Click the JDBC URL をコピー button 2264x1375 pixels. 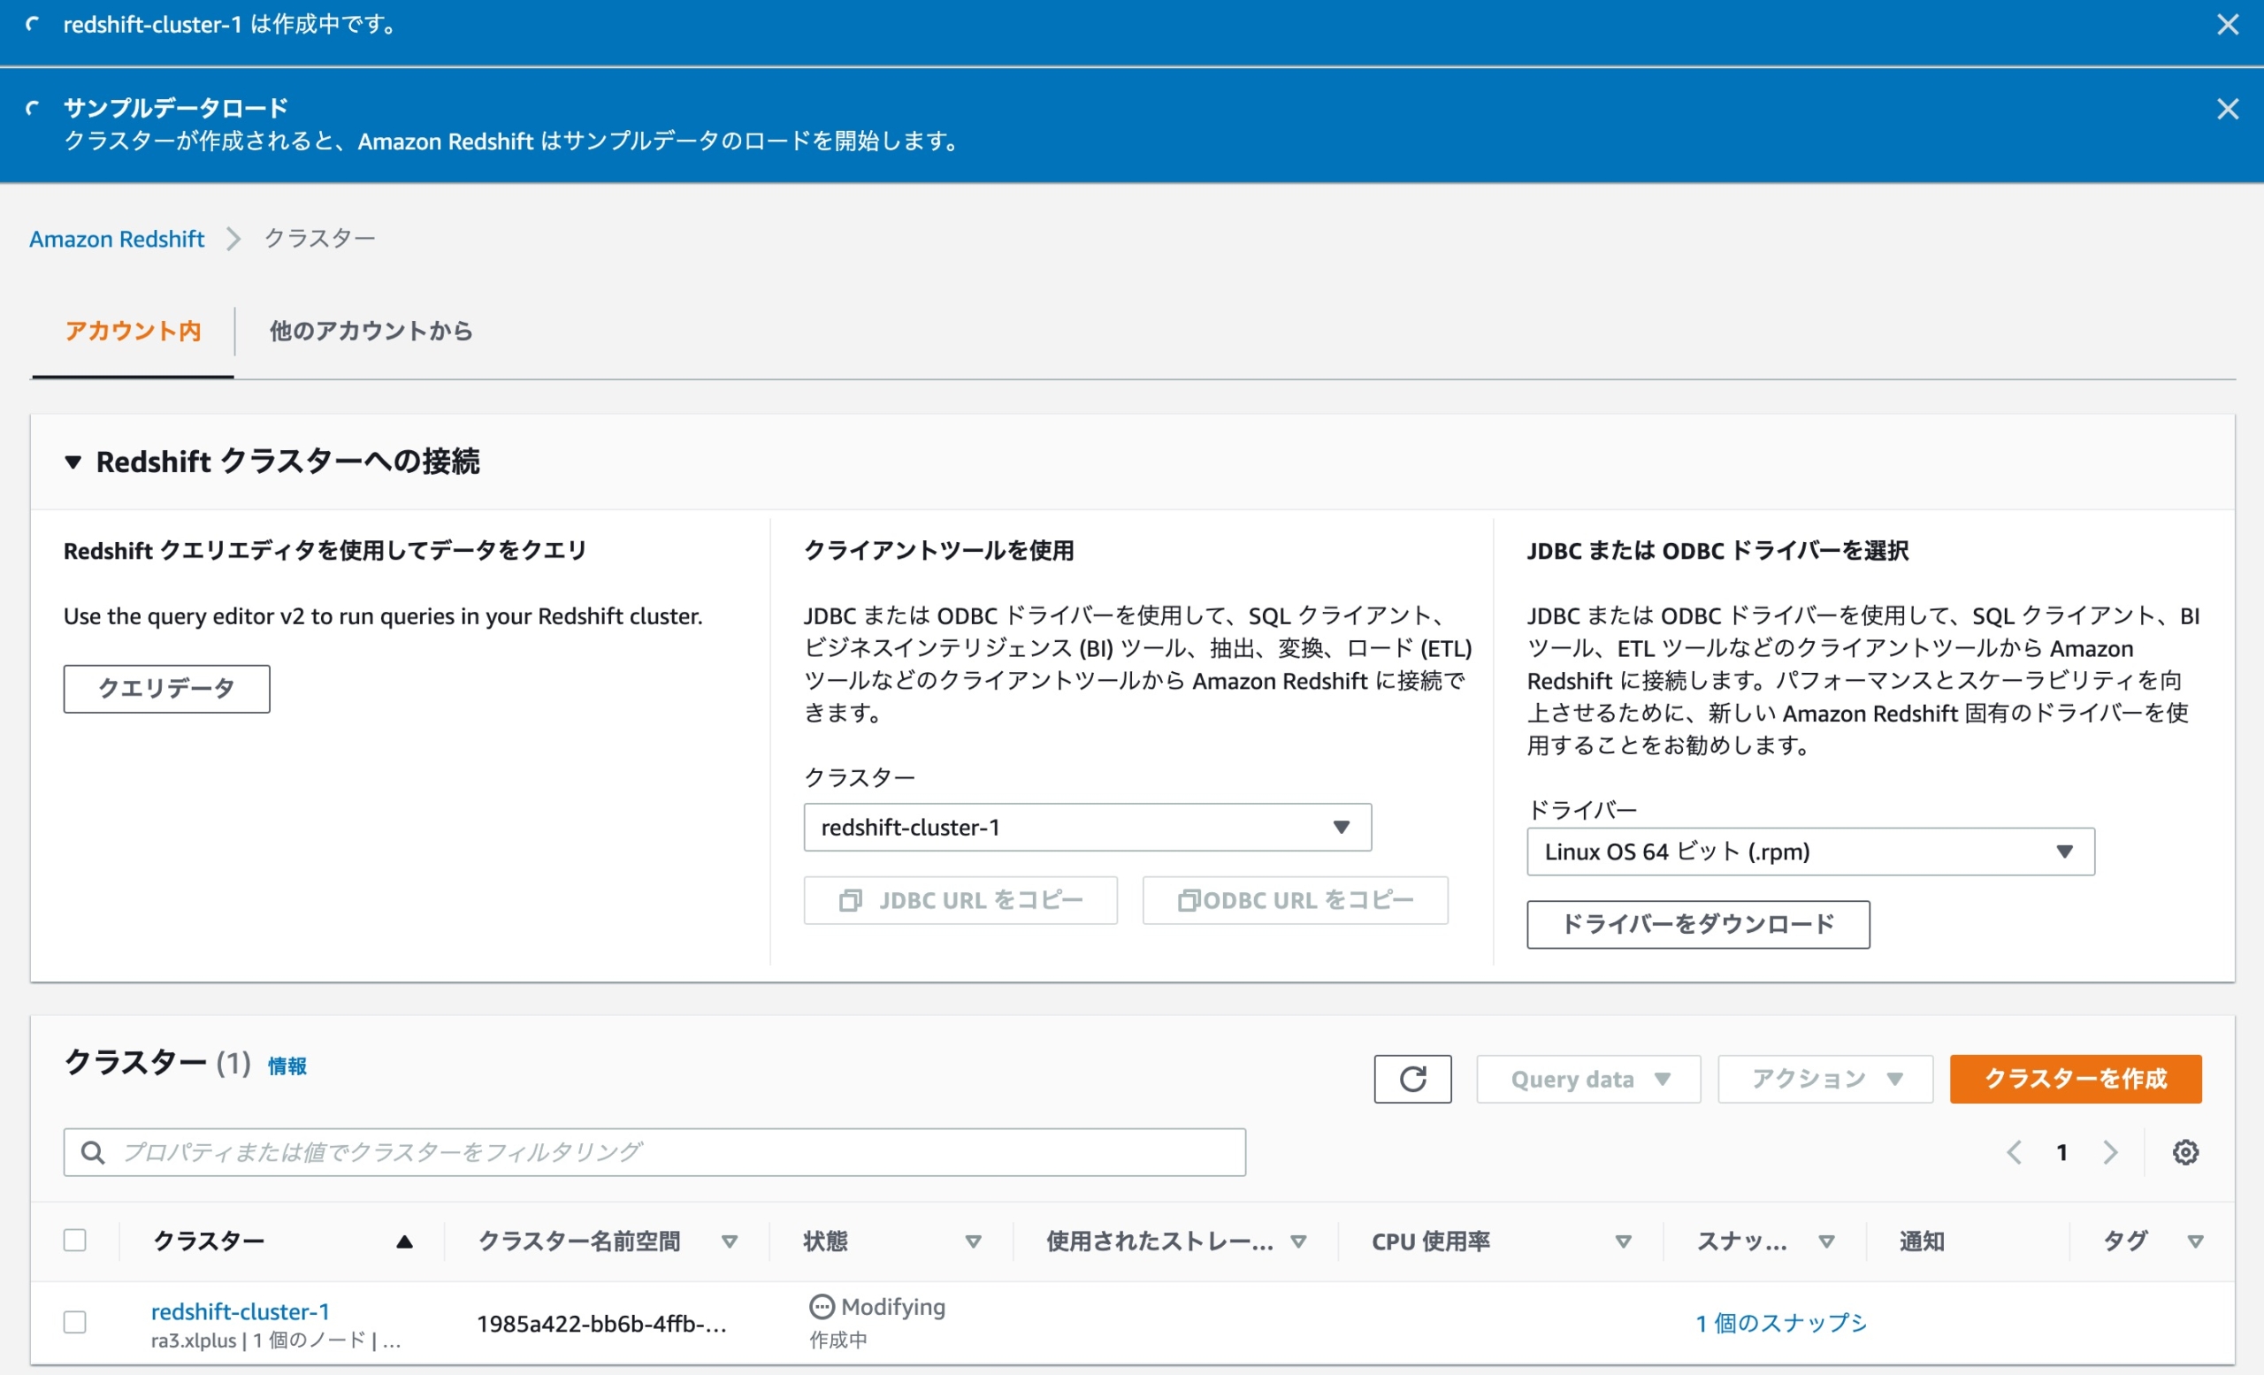pyautogui.click(x=960, y=900)
